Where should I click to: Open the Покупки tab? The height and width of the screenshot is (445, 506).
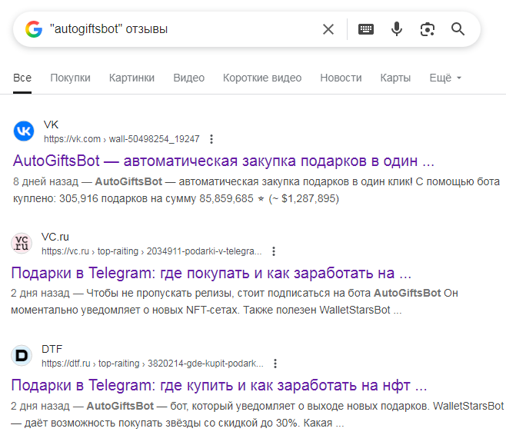(x=70, y=78)
